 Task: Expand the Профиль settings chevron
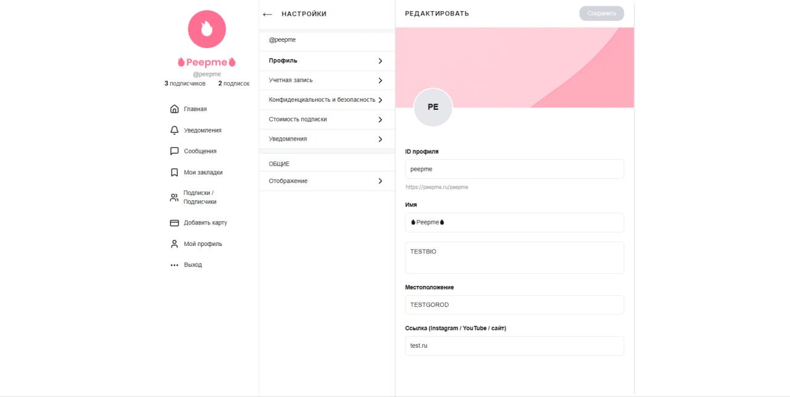[x=380, y=61]
